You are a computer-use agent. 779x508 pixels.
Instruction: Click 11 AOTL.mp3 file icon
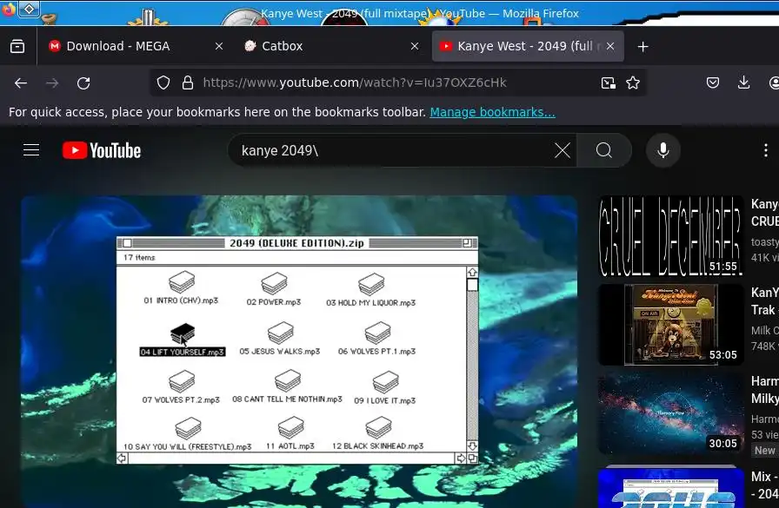[290, 427]
